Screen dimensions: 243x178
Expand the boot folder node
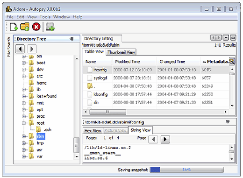click(24, 63)
